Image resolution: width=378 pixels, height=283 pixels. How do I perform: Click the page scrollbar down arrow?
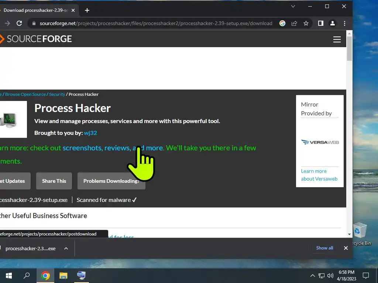[x=349, y=234]
